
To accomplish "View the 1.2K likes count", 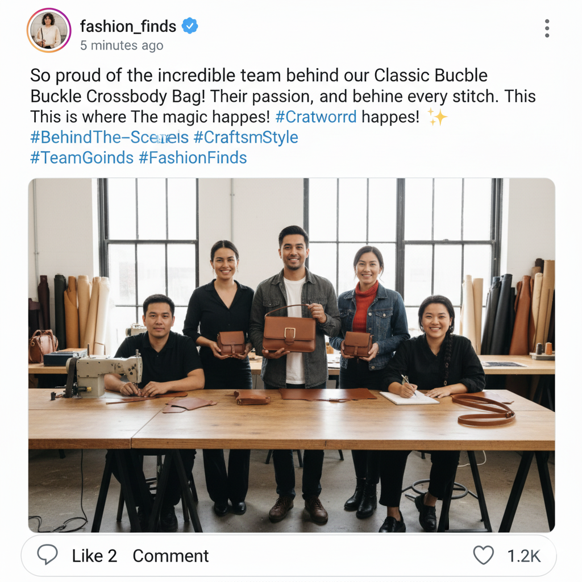I will 523,556.
